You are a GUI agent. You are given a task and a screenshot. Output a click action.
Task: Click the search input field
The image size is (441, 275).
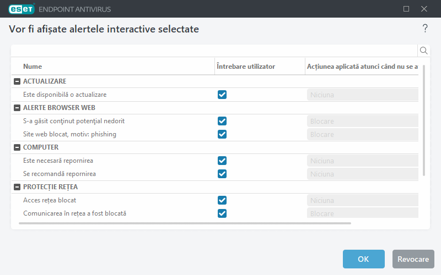[x=215, y=51]
